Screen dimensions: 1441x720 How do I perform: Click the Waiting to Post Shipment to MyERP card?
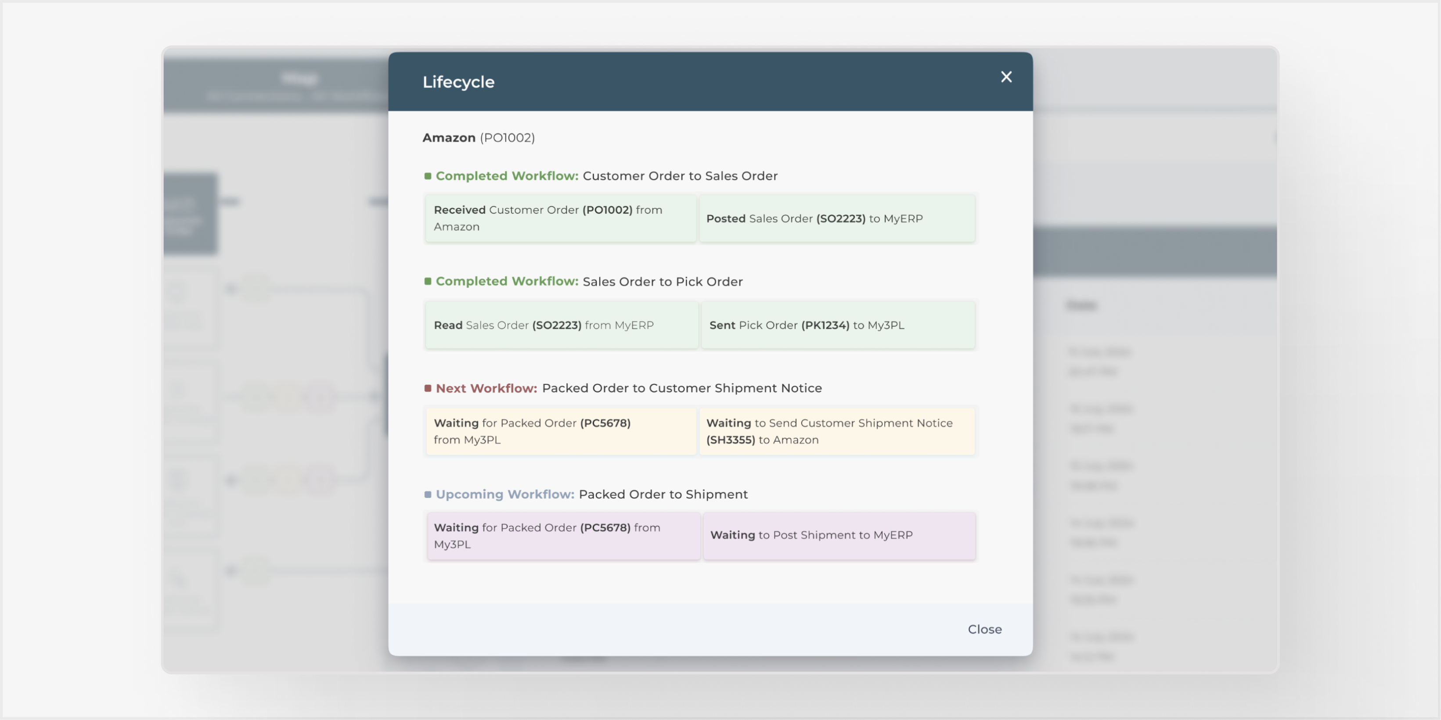[839, 536]
